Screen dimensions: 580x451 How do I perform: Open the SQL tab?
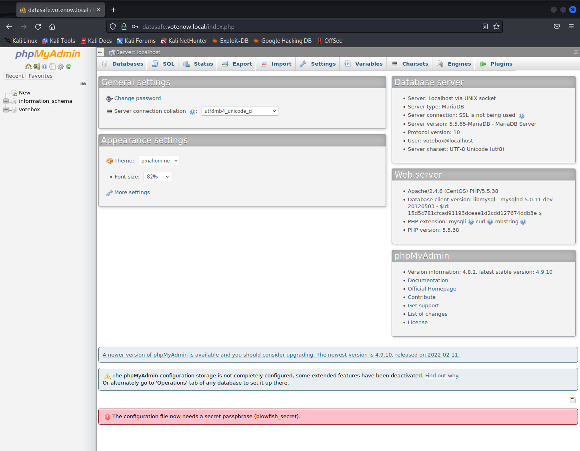click(164, 64)
